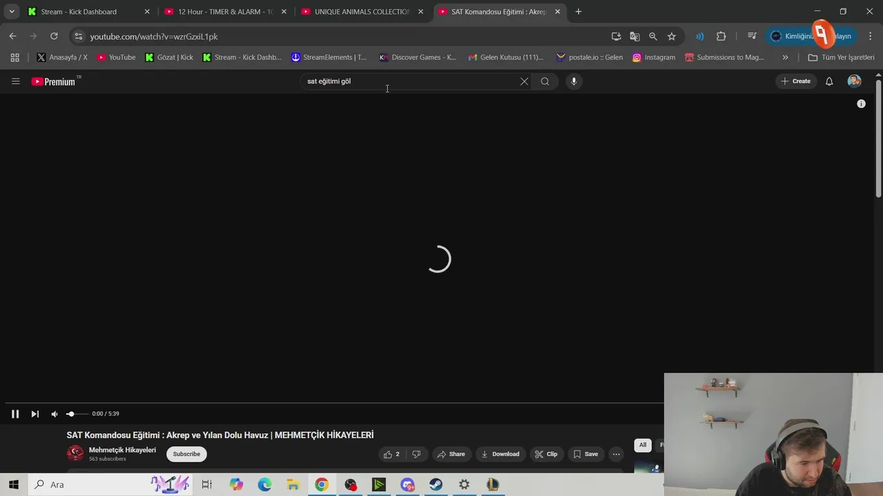Open the Chrome three-dot menu

point(871,37)
